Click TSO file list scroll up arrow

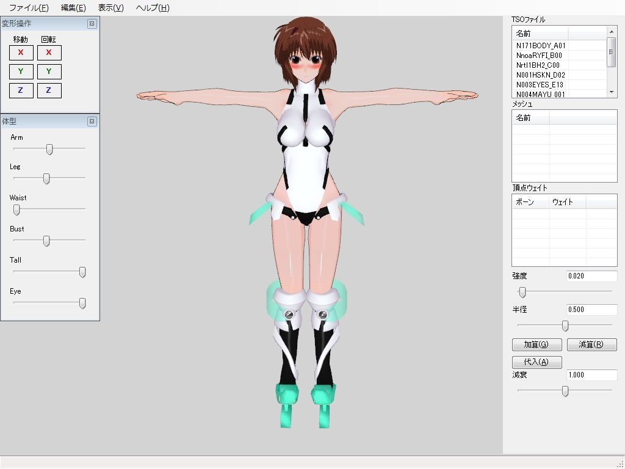coord(612,32)
